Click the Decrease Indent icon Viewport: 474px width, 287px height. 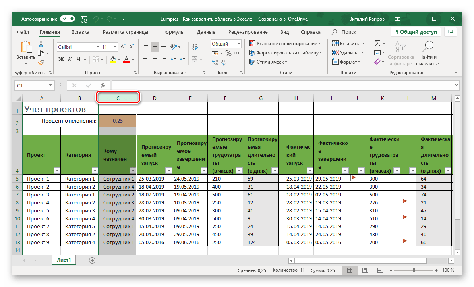tap(174, 59)
